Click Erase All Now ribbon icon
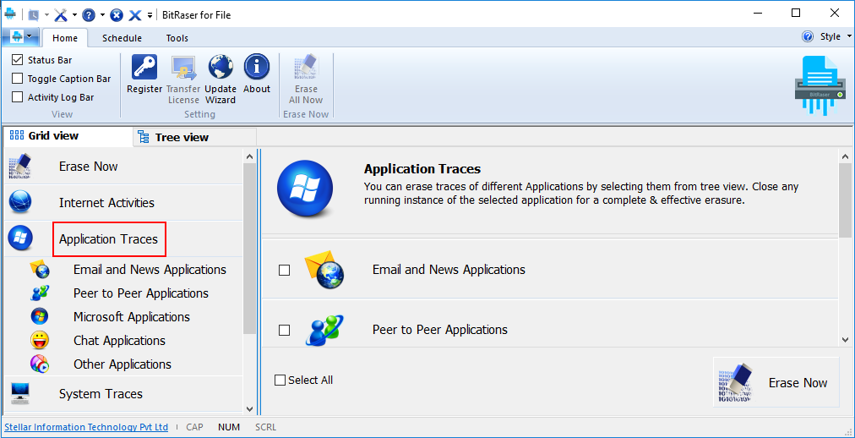 pos(306,67)
